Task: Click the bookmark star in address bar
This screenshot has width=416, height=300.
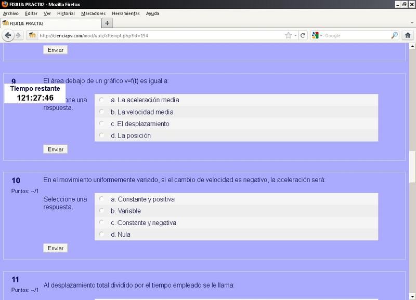Action: click(x=288, y=35)
